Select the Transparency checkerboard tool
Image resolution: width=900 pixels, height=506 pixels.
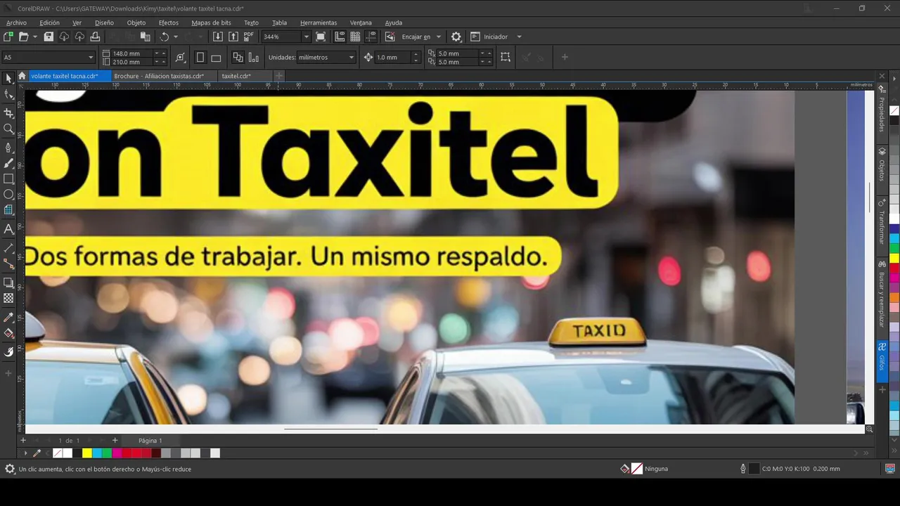coord(8,298)
